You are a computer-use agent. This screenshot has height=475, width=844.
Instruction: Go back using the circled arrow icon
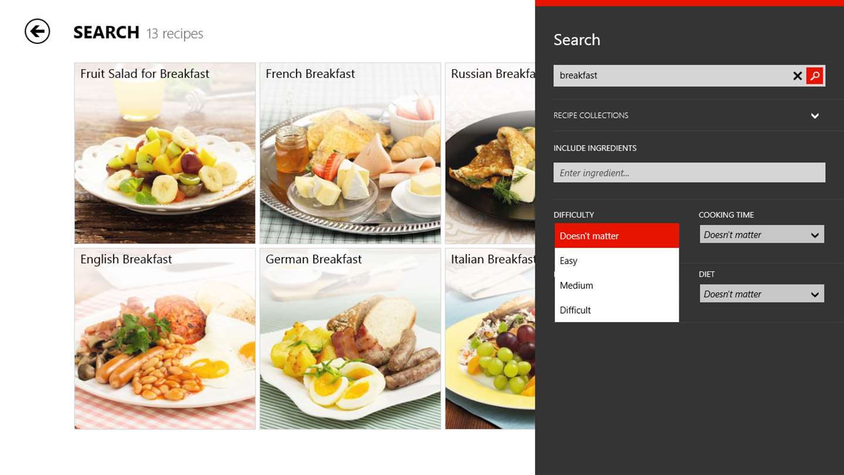point(38,31)
